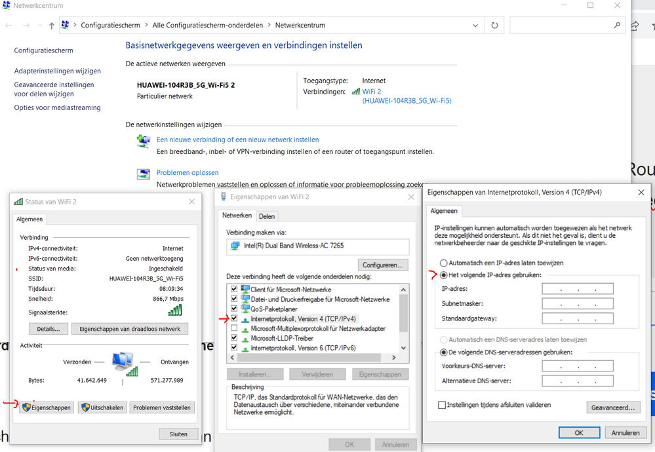This screenshot has height=452, width=655.
Task: Click the Geavanceerd... button
Action: (x=612, y=407)
